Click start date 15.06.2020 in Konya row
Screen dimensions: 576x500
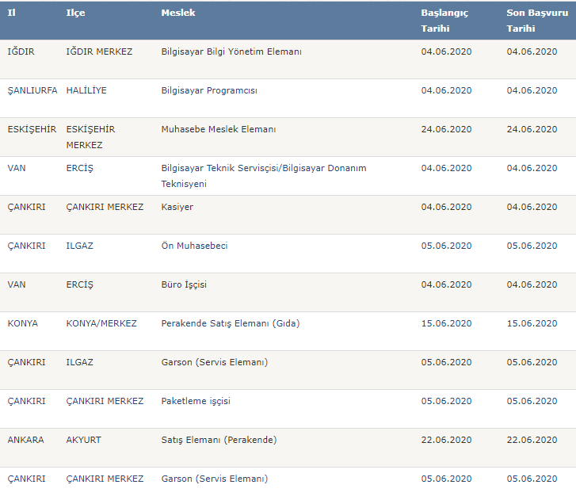446,323
